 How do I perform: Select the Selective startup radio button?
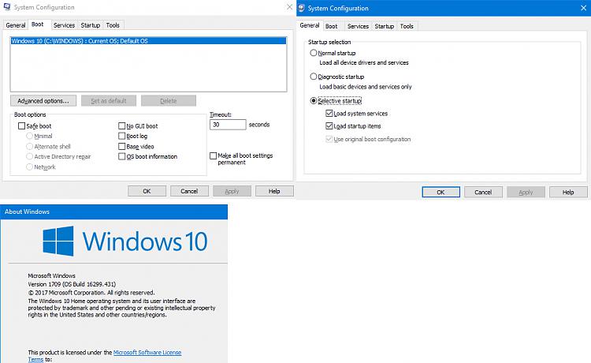(313, 101)
